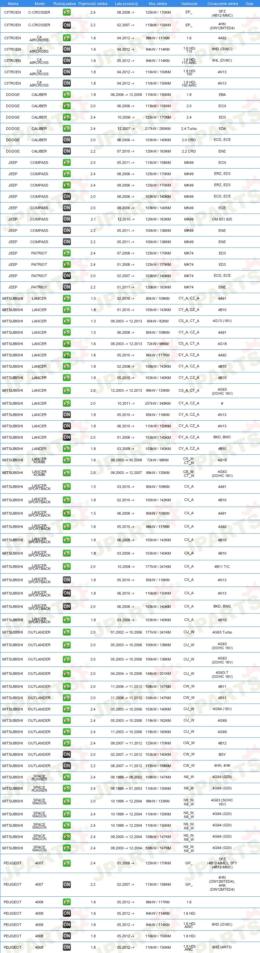Click petrol icon in Lancer Sportback 4B11 T/C row
260x953 pixels.
coord(66,566)
